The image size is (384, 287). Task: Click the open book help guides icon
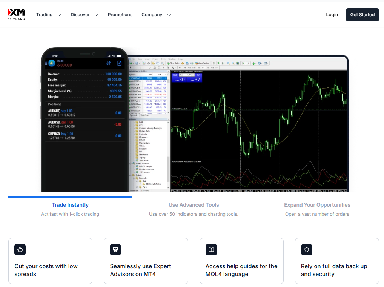(211, 250)
